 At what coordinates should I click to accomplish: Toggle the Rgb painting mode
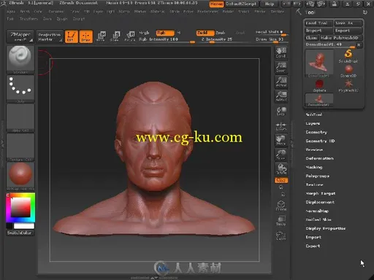165,33
